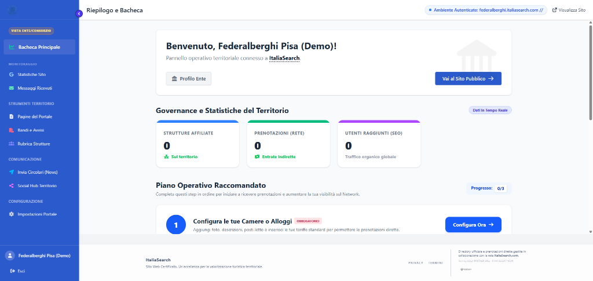Click the ItaliaSearch underlined link
Viewport: 593px width, 281px height.
click(x=284, y=59)
